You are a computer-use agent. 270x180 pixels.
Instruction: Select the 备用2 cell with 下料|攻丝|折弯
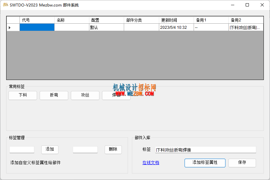246,28
